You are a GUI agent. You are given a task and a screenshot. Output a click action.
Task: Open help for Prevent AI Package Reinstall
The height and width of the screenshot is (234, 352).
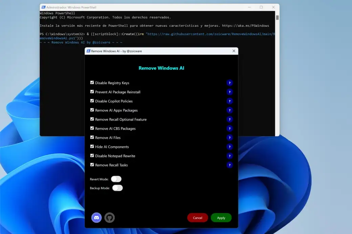tap(230, 92)
